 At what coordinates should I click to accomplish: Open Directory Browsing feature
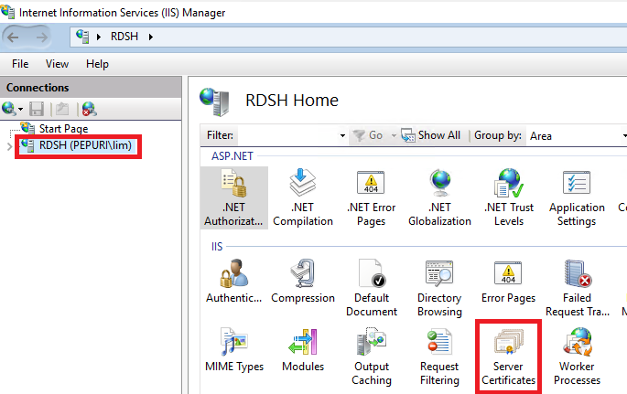pos(439,288)
